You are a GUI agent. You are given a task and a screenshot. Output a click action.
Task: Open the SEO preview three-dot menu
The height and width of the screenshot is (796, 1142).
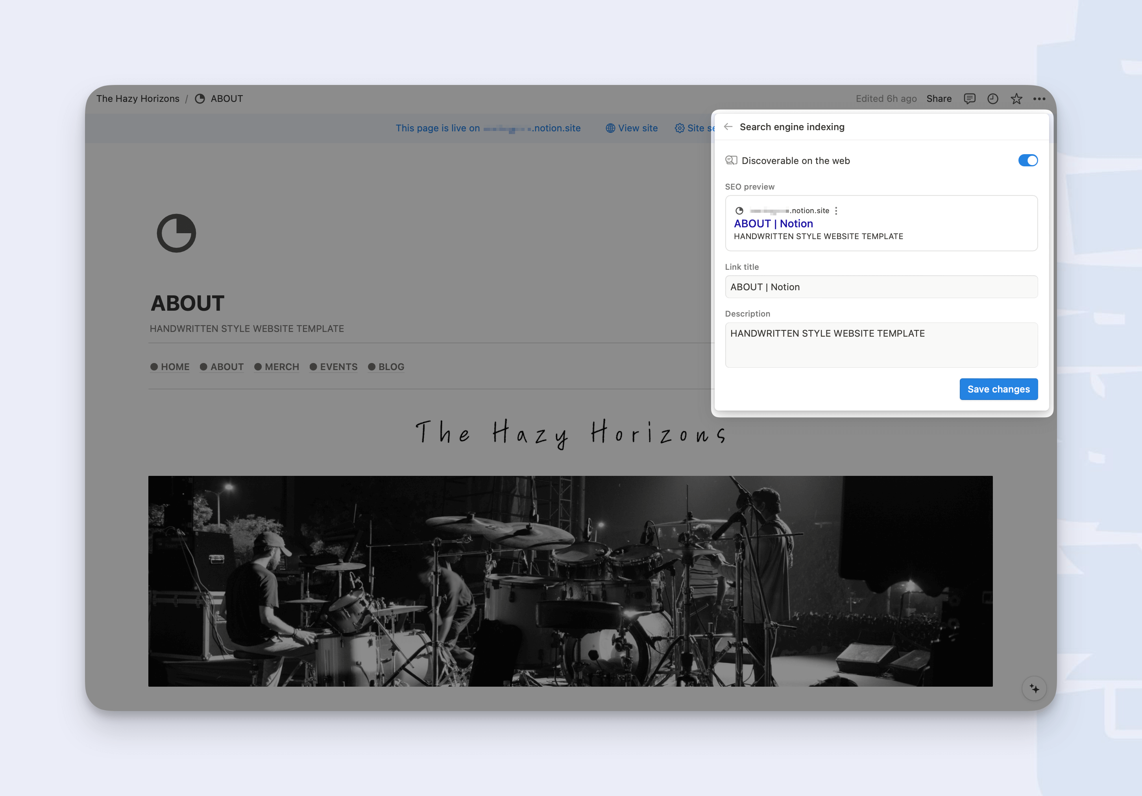pos(836,211)
